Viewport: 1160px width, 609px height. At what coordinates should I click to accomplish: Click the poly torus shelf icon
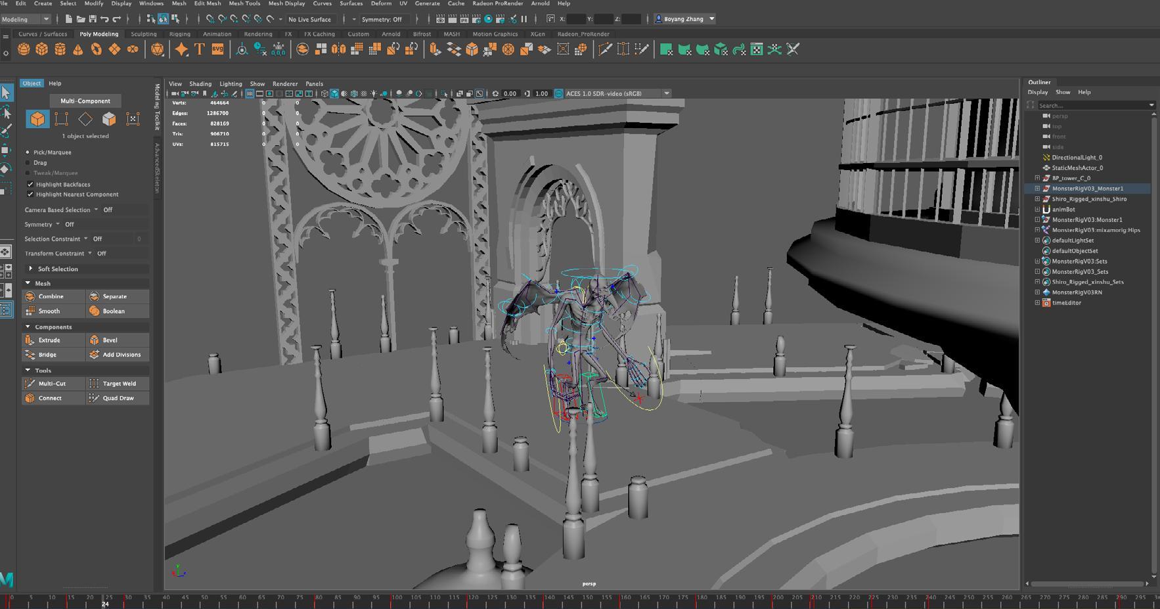pyautogui.click(x=97, y=49)
